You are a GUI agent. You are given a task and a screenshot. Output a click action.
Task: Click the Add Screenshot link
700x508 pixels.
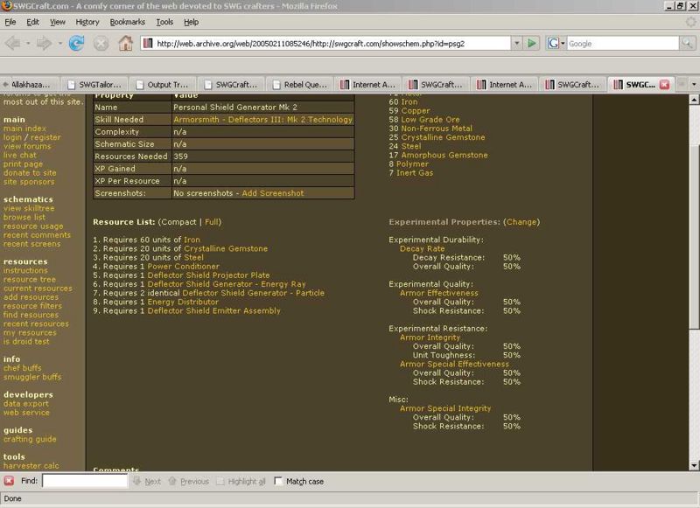click(x=272, y=193)
